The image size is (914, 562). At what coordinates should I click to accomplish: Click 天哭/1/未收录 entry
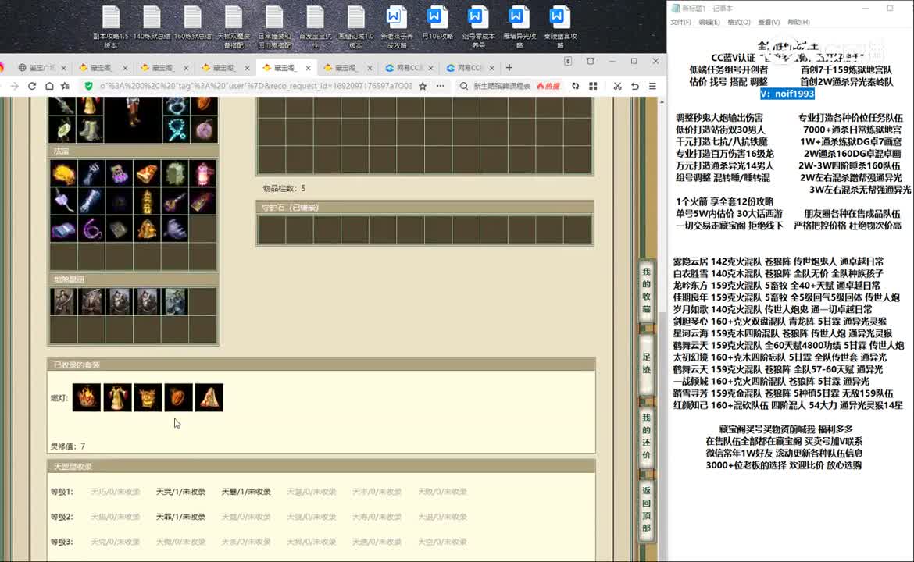coord(180,492)
